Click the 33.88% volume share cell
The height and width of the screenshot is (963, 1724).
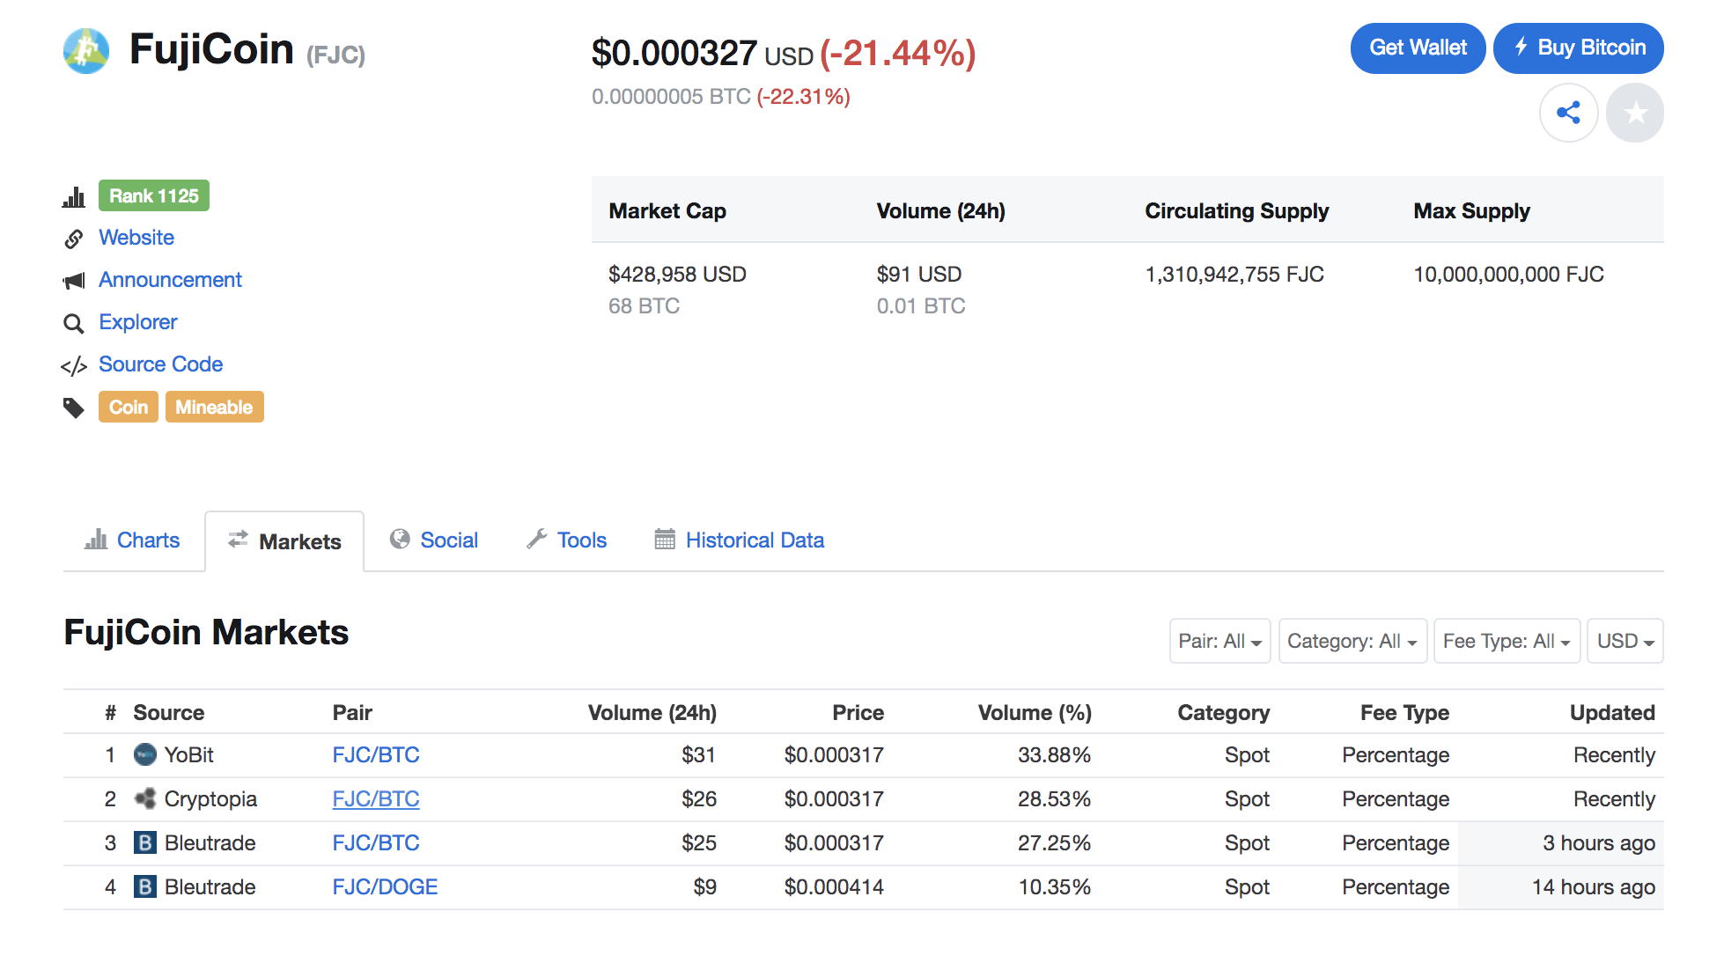click(x=1054, y=754)
